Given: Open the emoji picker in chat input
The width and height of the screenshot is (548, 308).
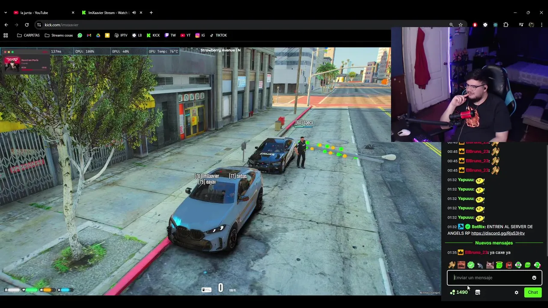Looking at the screenshot, I should 534,278.
